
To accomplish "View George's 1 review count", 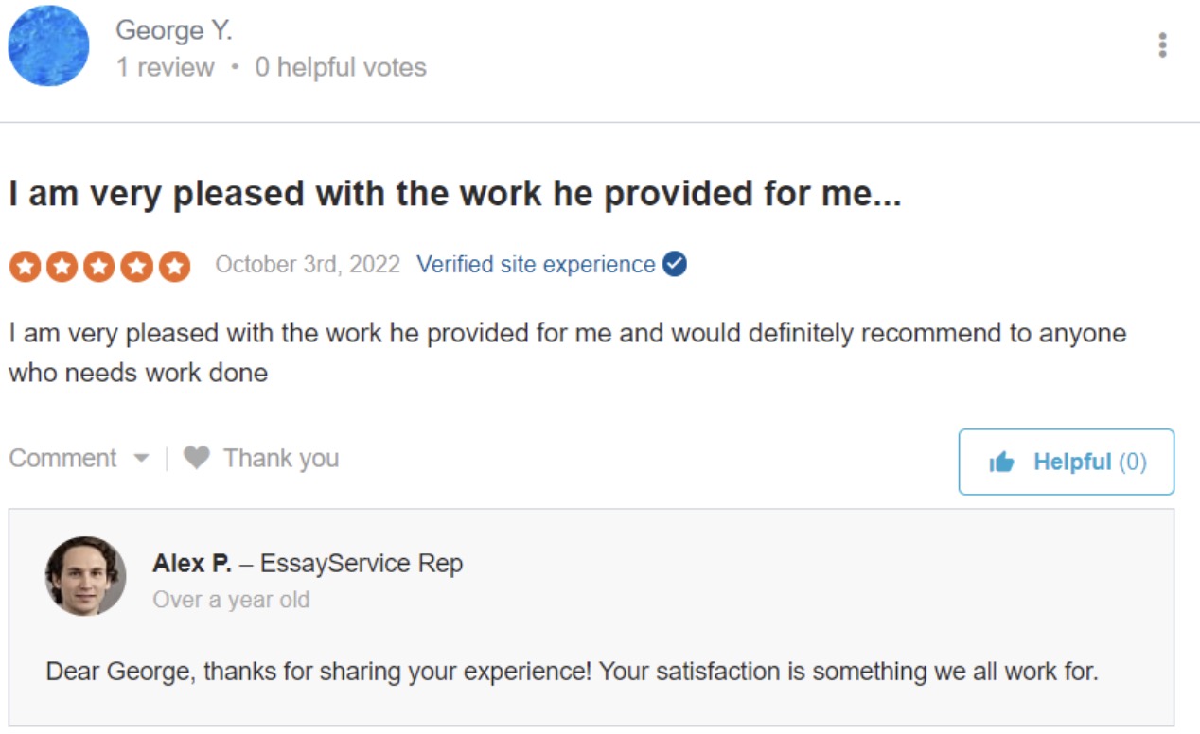I will click(x=165, y=68).
